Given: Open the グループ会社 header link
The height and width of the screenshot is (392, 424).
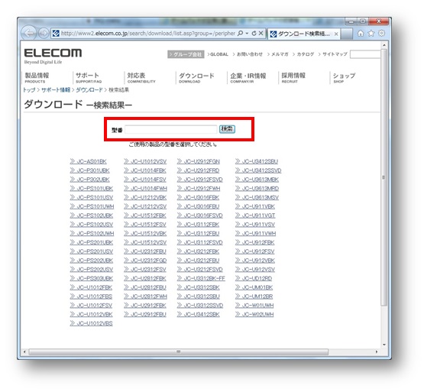Looking at the screenshot, I should (186, 54).
